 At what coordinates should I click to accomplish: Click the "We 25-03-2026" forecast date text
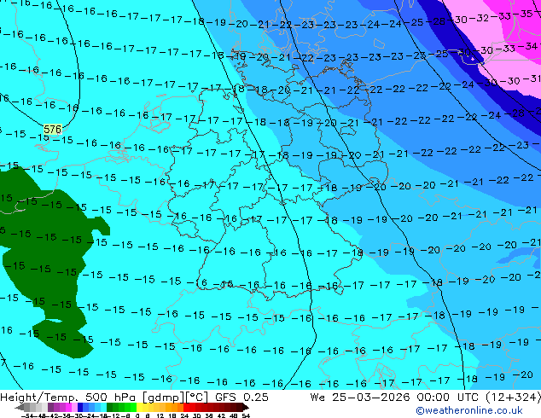coord(360,398)
